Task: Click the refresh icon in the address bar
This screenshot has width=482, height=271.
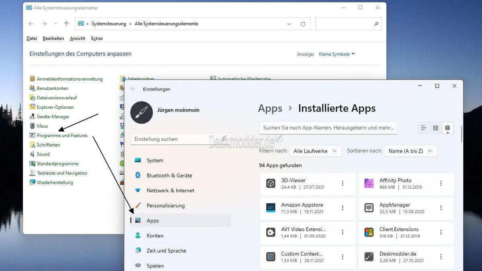Action: coord(303,24)
